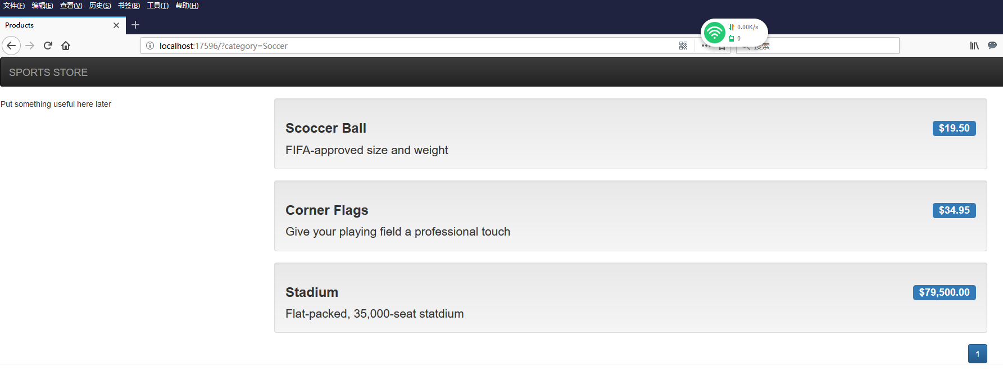The image size is (1003, 375).
Task: Click the SPORTS STORE brand link
Action: (48, 73)
